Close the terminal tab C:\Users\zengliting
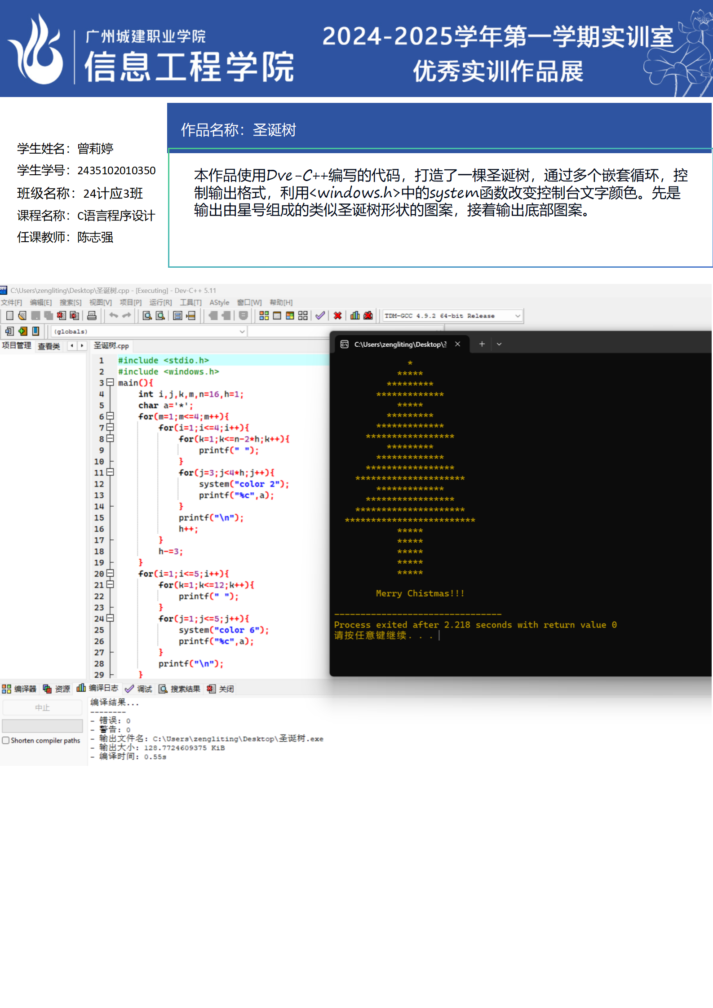 coord(457,344)
